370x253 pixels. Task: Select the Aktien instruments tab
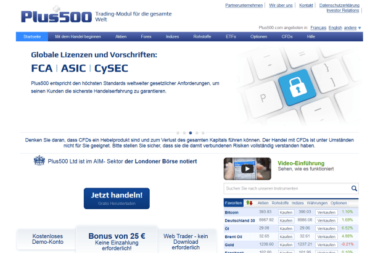tap(263, 203)
